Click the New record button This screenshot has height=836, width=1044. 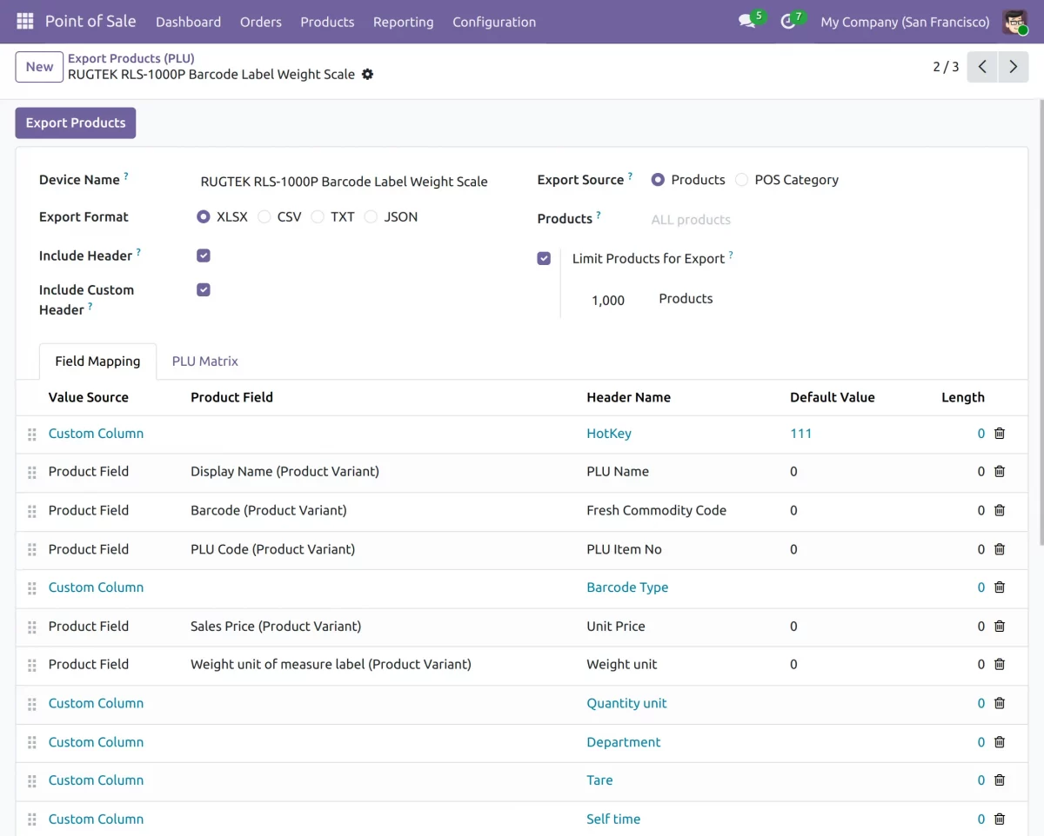39,67
